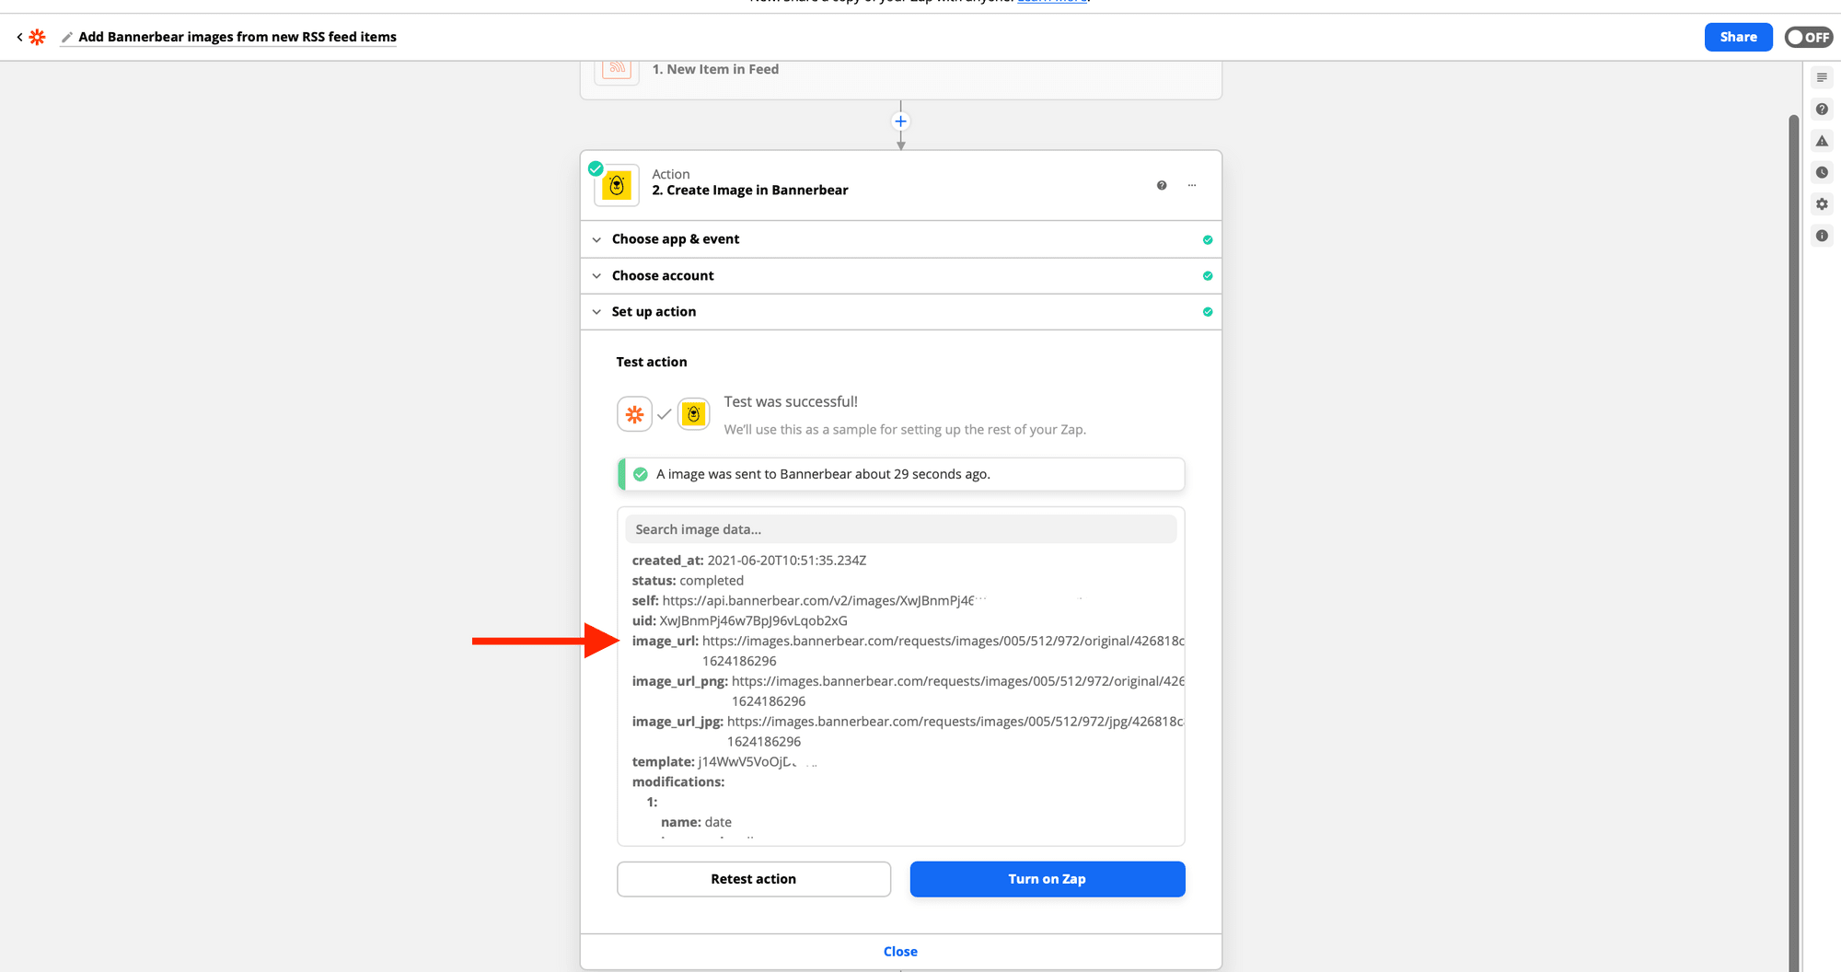Toggle the Zap ON/OFF switch
1841x972 pixels.
[1808, 37]
